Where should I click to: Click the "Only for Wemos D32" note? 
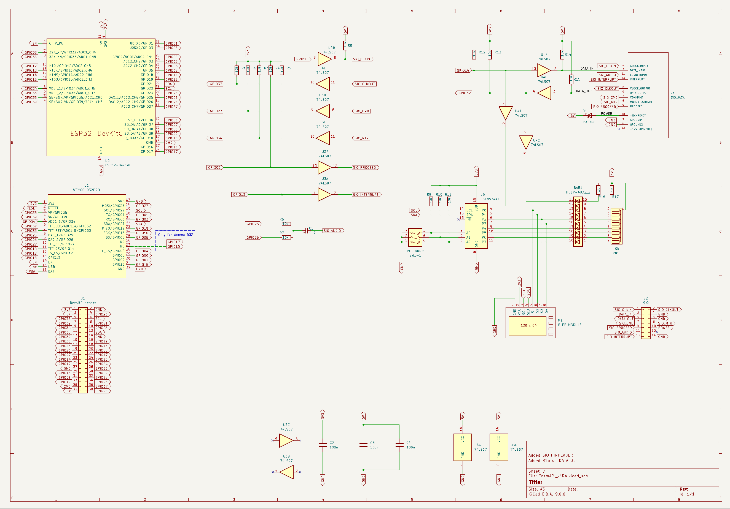point(176,235)
